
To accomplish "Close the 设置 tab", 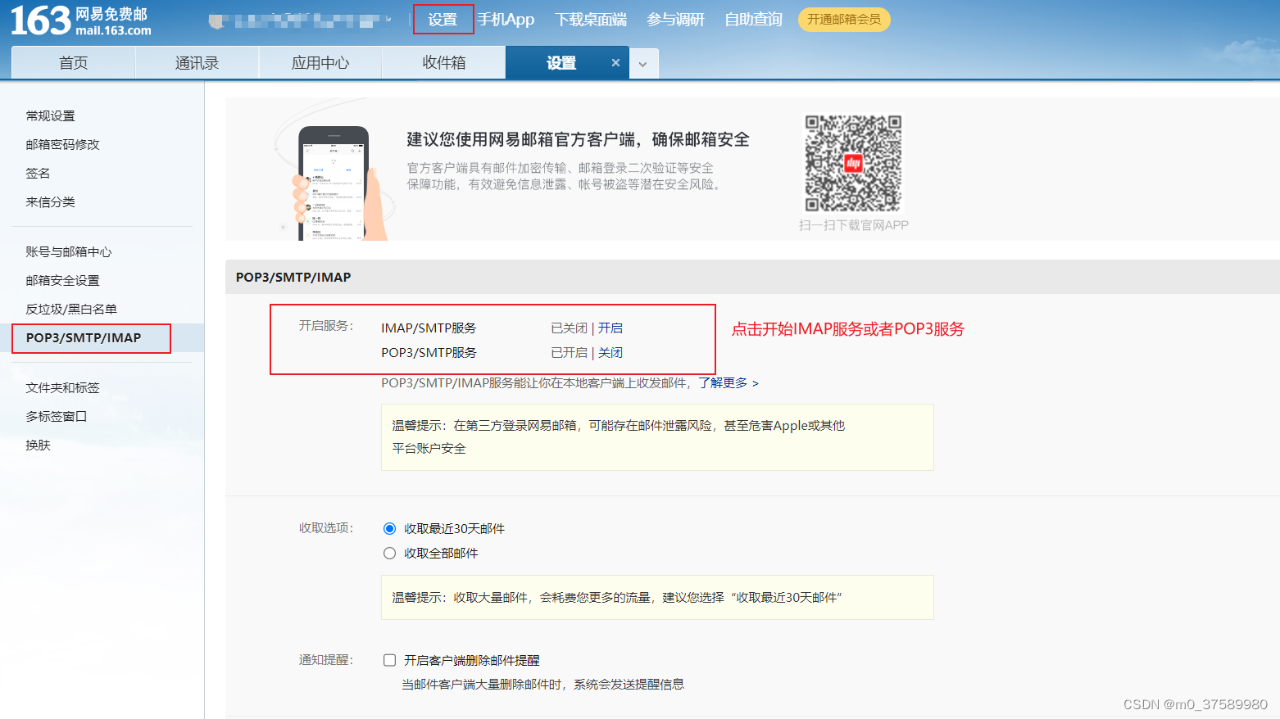I will click(x=615, y=62).
